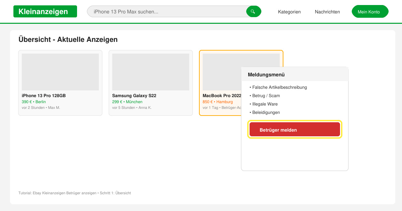Click the iPhone 13 Pro 128GB title
Screen dimensions: 402x211
coord(44,96)
